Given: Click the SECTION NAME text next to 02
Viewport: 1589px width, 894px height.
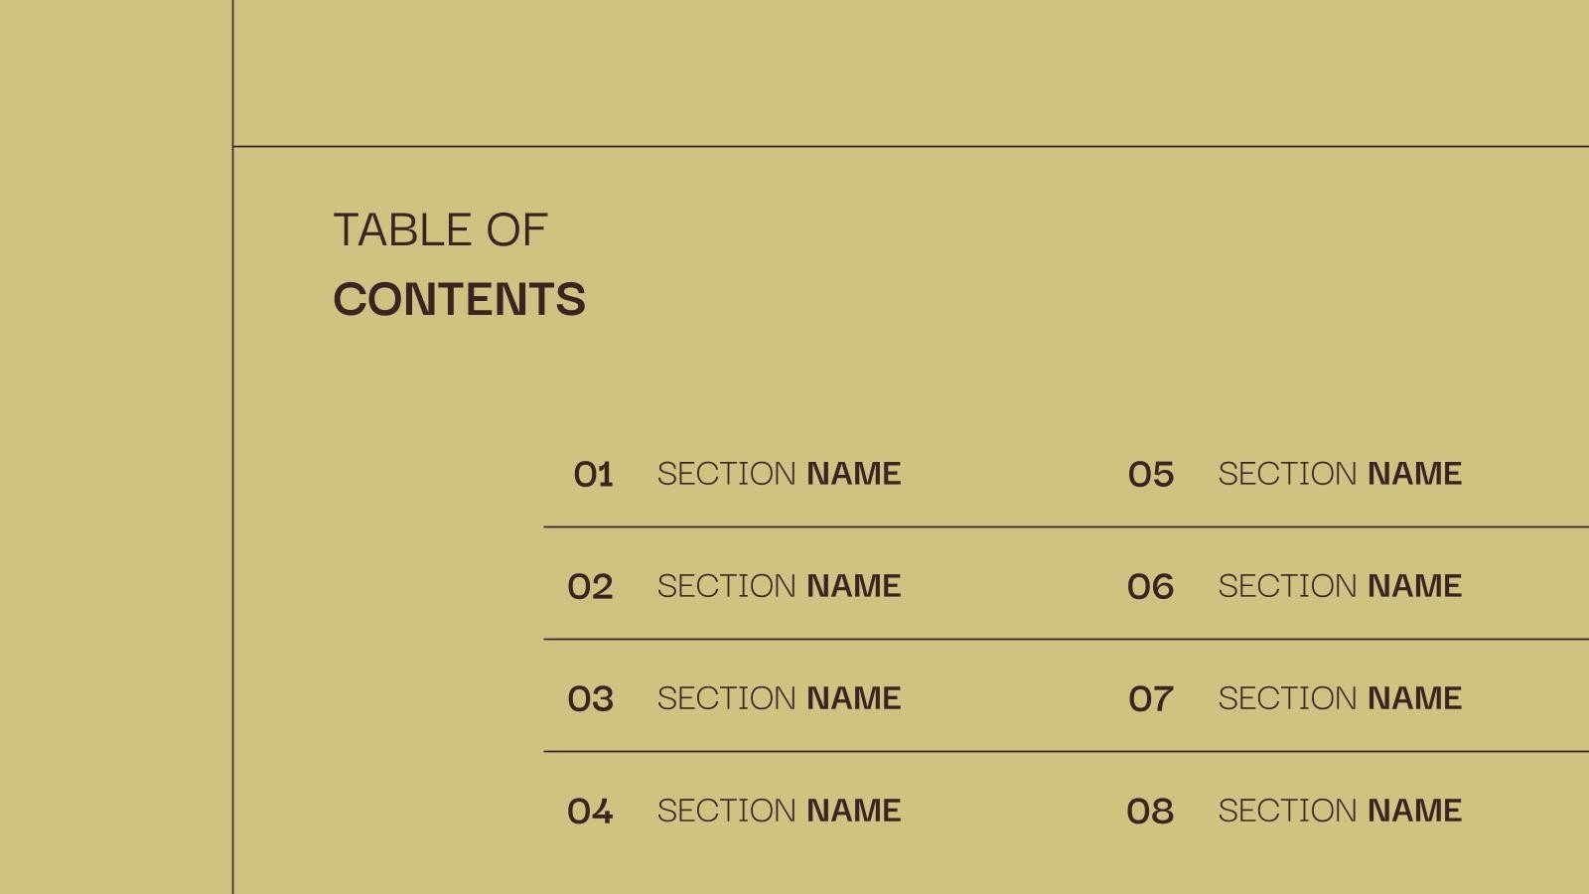Looking at the screenshot, I should 779,586.
